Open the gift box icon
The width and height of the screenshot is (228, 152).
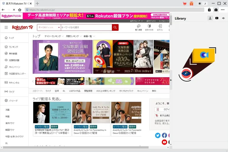pyautogui.click(x=192, y=3)
